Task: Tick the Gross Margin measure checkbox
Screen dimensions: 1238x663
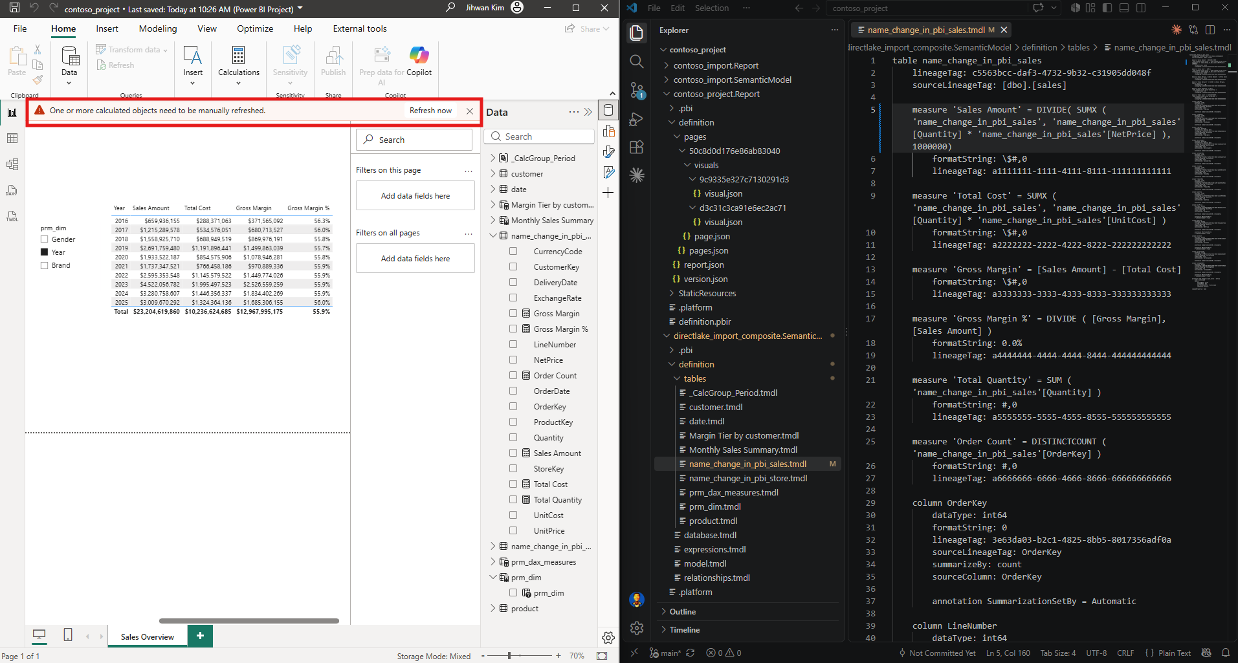Action: [513, 313]
